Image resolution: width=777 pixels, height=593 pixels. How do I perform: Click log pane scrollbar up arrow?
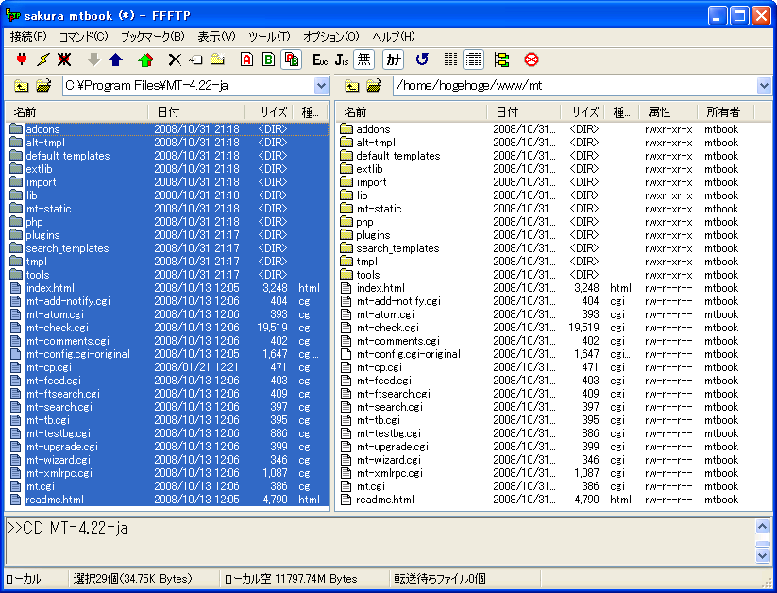point(762,527)
